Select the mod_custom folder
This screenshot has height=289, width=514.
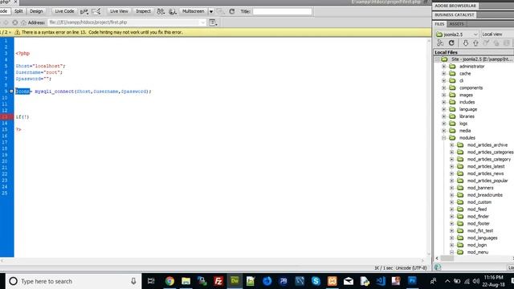click(x=479, y=202)
